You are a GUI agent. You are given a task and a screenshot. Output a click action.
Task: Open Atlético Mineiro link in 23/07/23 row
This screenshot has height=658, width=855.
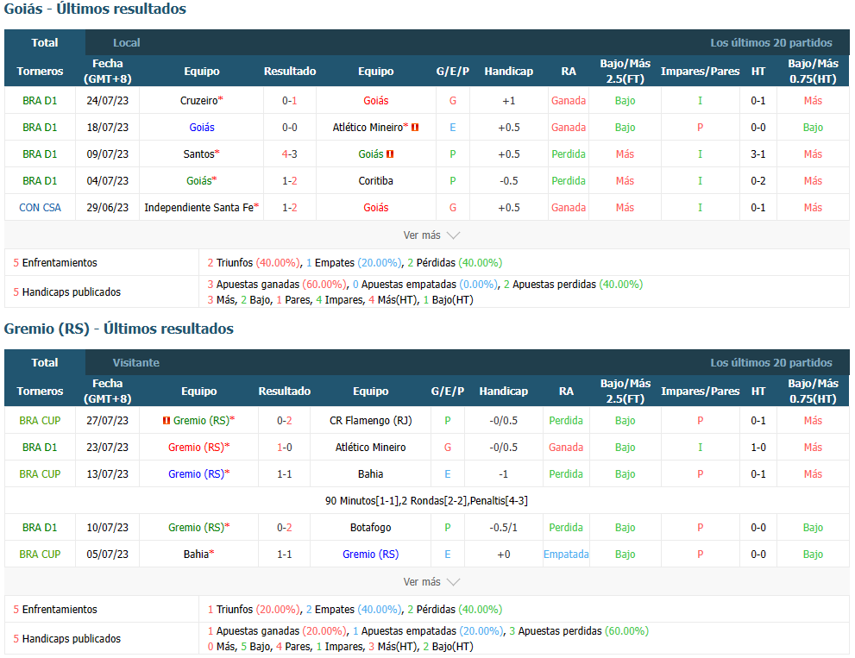[371, 448]
